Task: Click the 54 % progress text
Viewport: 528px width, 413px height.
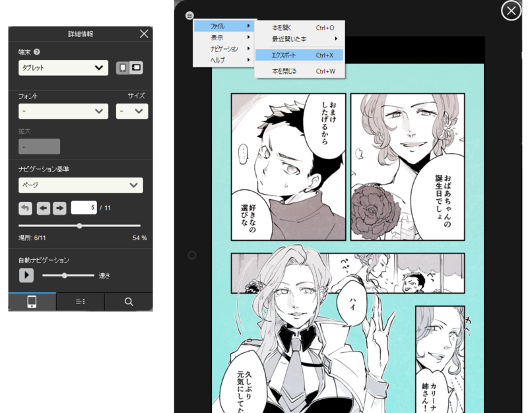Action: click(140, 238)
